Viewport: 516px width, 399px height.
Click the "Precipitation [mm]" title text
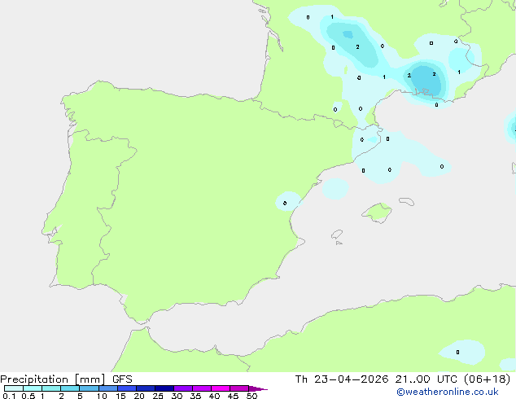53,379
